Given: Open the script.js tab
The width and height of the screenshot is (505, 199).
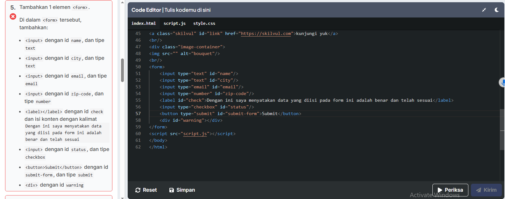Looking at the screenshot, I should (174, 23).
